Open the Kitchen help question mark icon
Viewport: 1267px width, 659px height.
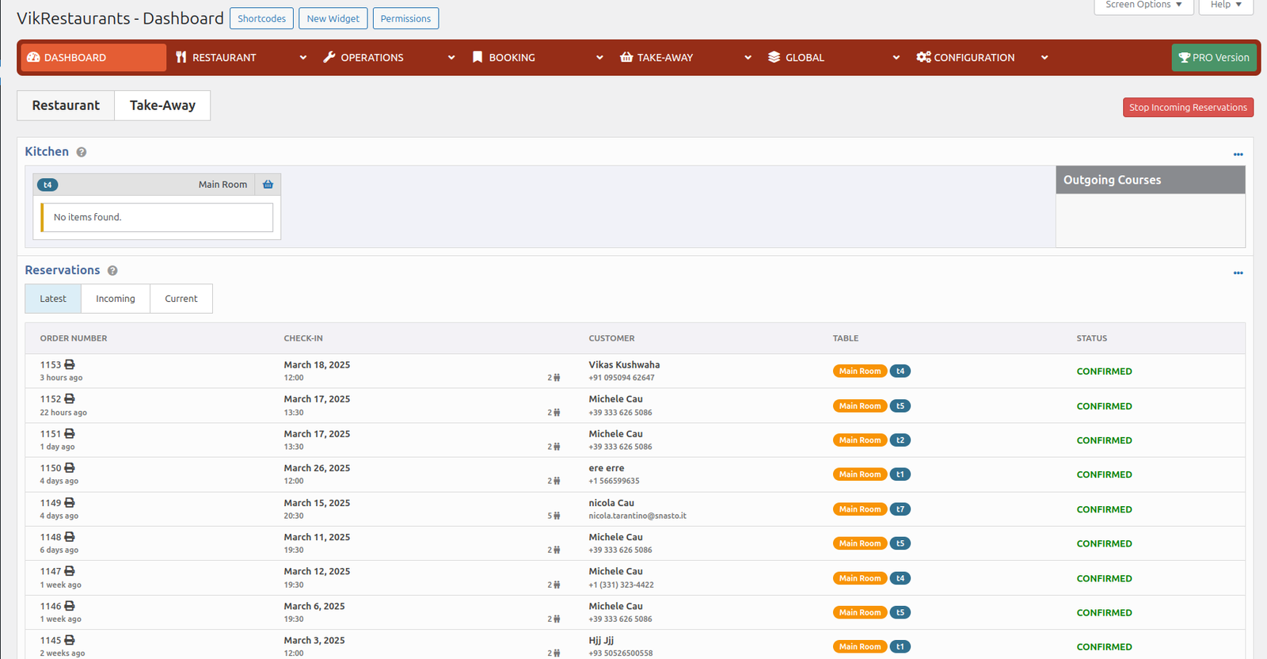82,152
